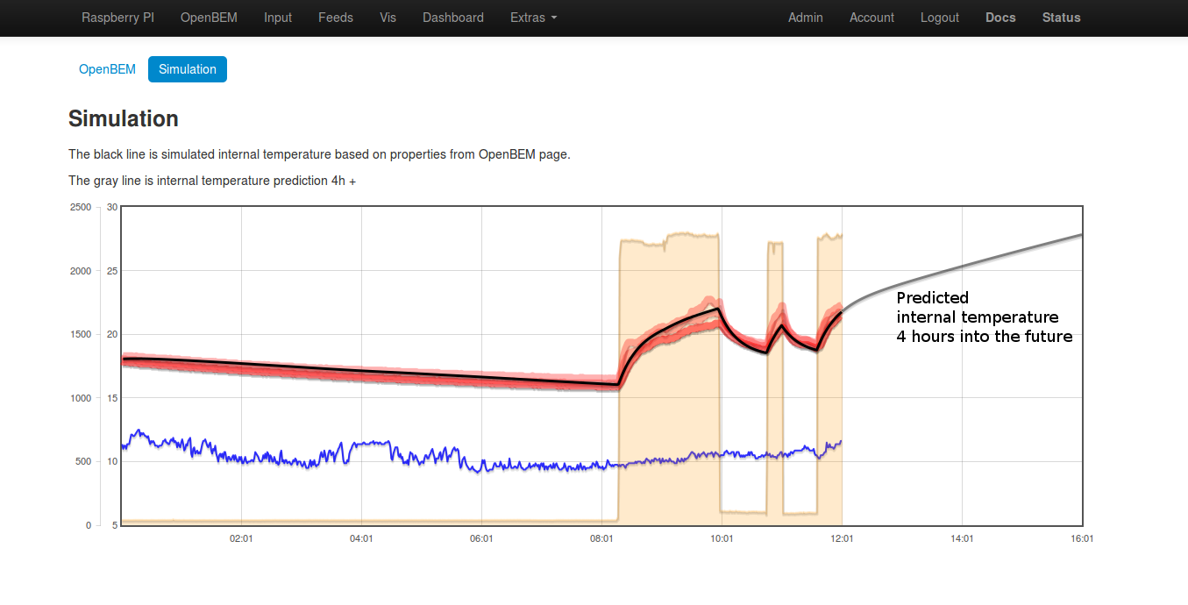The image size is (1188, 605).
Task: Click the Simulation heading
Action: click(x=124, y=119)
